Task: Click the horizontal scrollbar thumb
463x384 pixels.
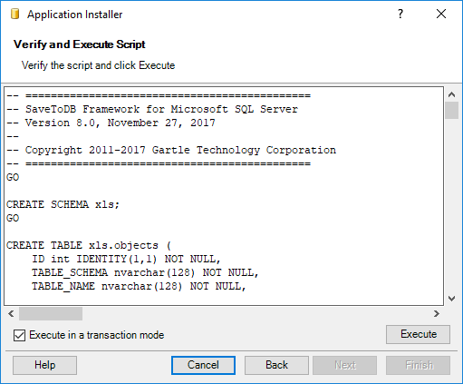Action: coord(51,313)
